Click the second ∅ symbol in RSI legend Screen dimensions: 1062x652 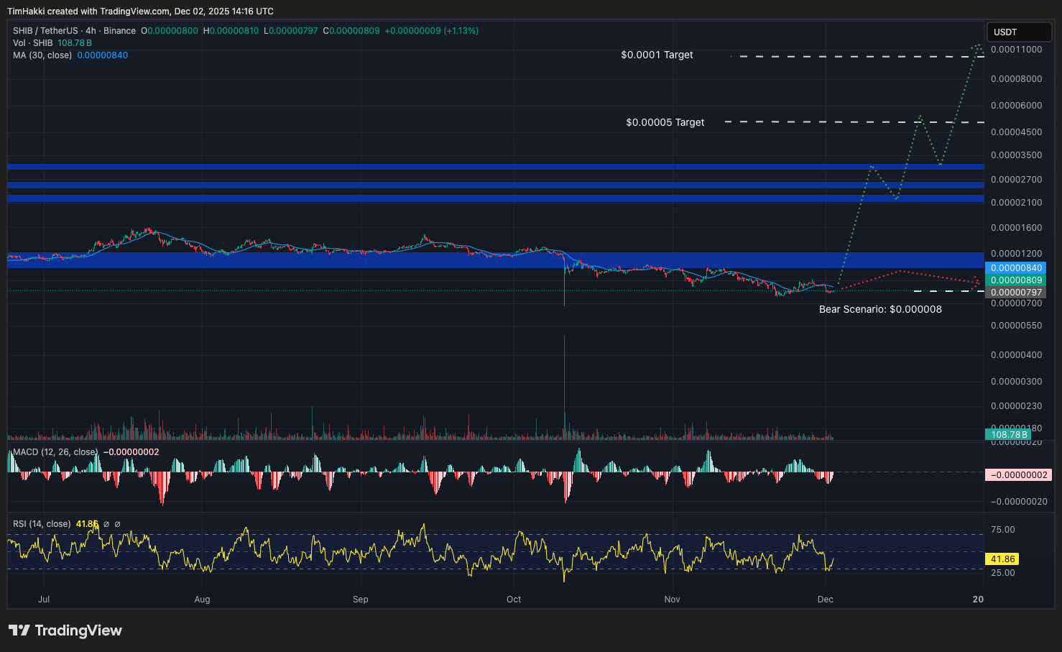[118, 524]
